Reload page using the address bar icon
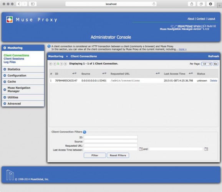Image resolution: width=222 pixels, height=192 pixels. click(x=154, y=4)
